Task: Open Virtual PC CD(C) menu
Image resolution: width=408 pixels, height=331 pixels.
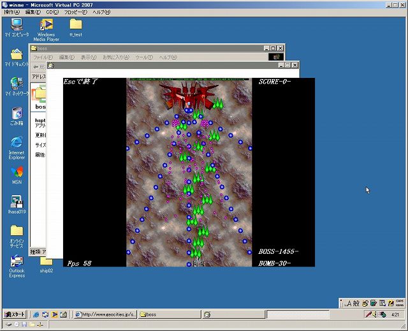Action: pos(52,12)
